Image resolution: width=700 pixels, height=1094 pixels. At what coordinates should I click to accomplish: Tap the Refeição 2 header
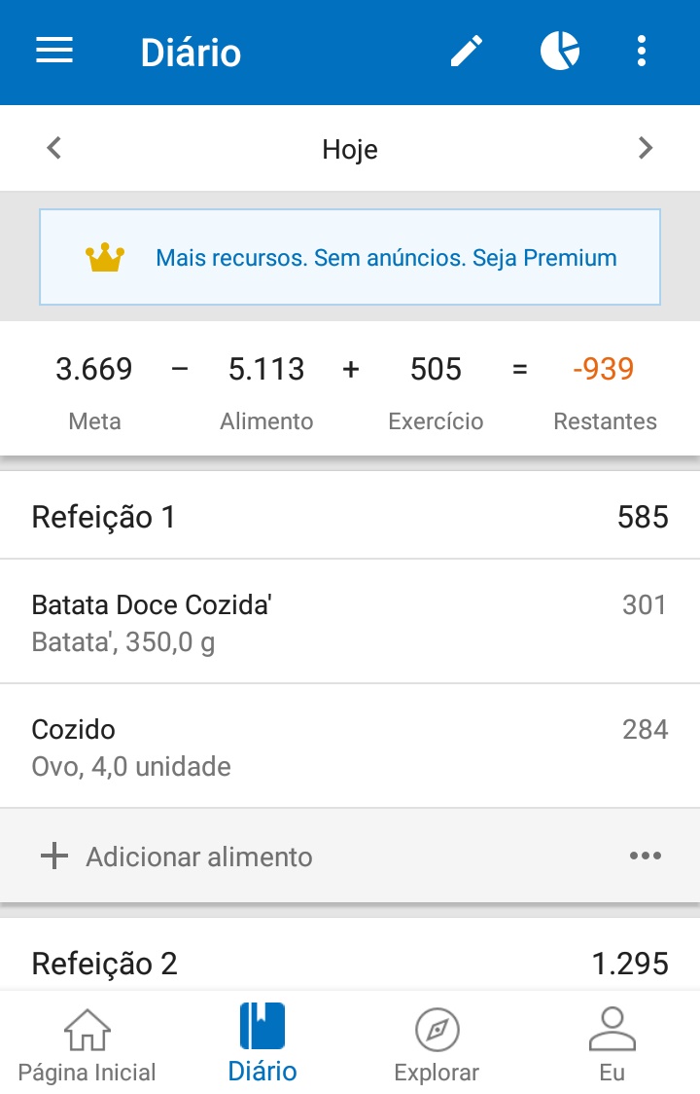350,963
